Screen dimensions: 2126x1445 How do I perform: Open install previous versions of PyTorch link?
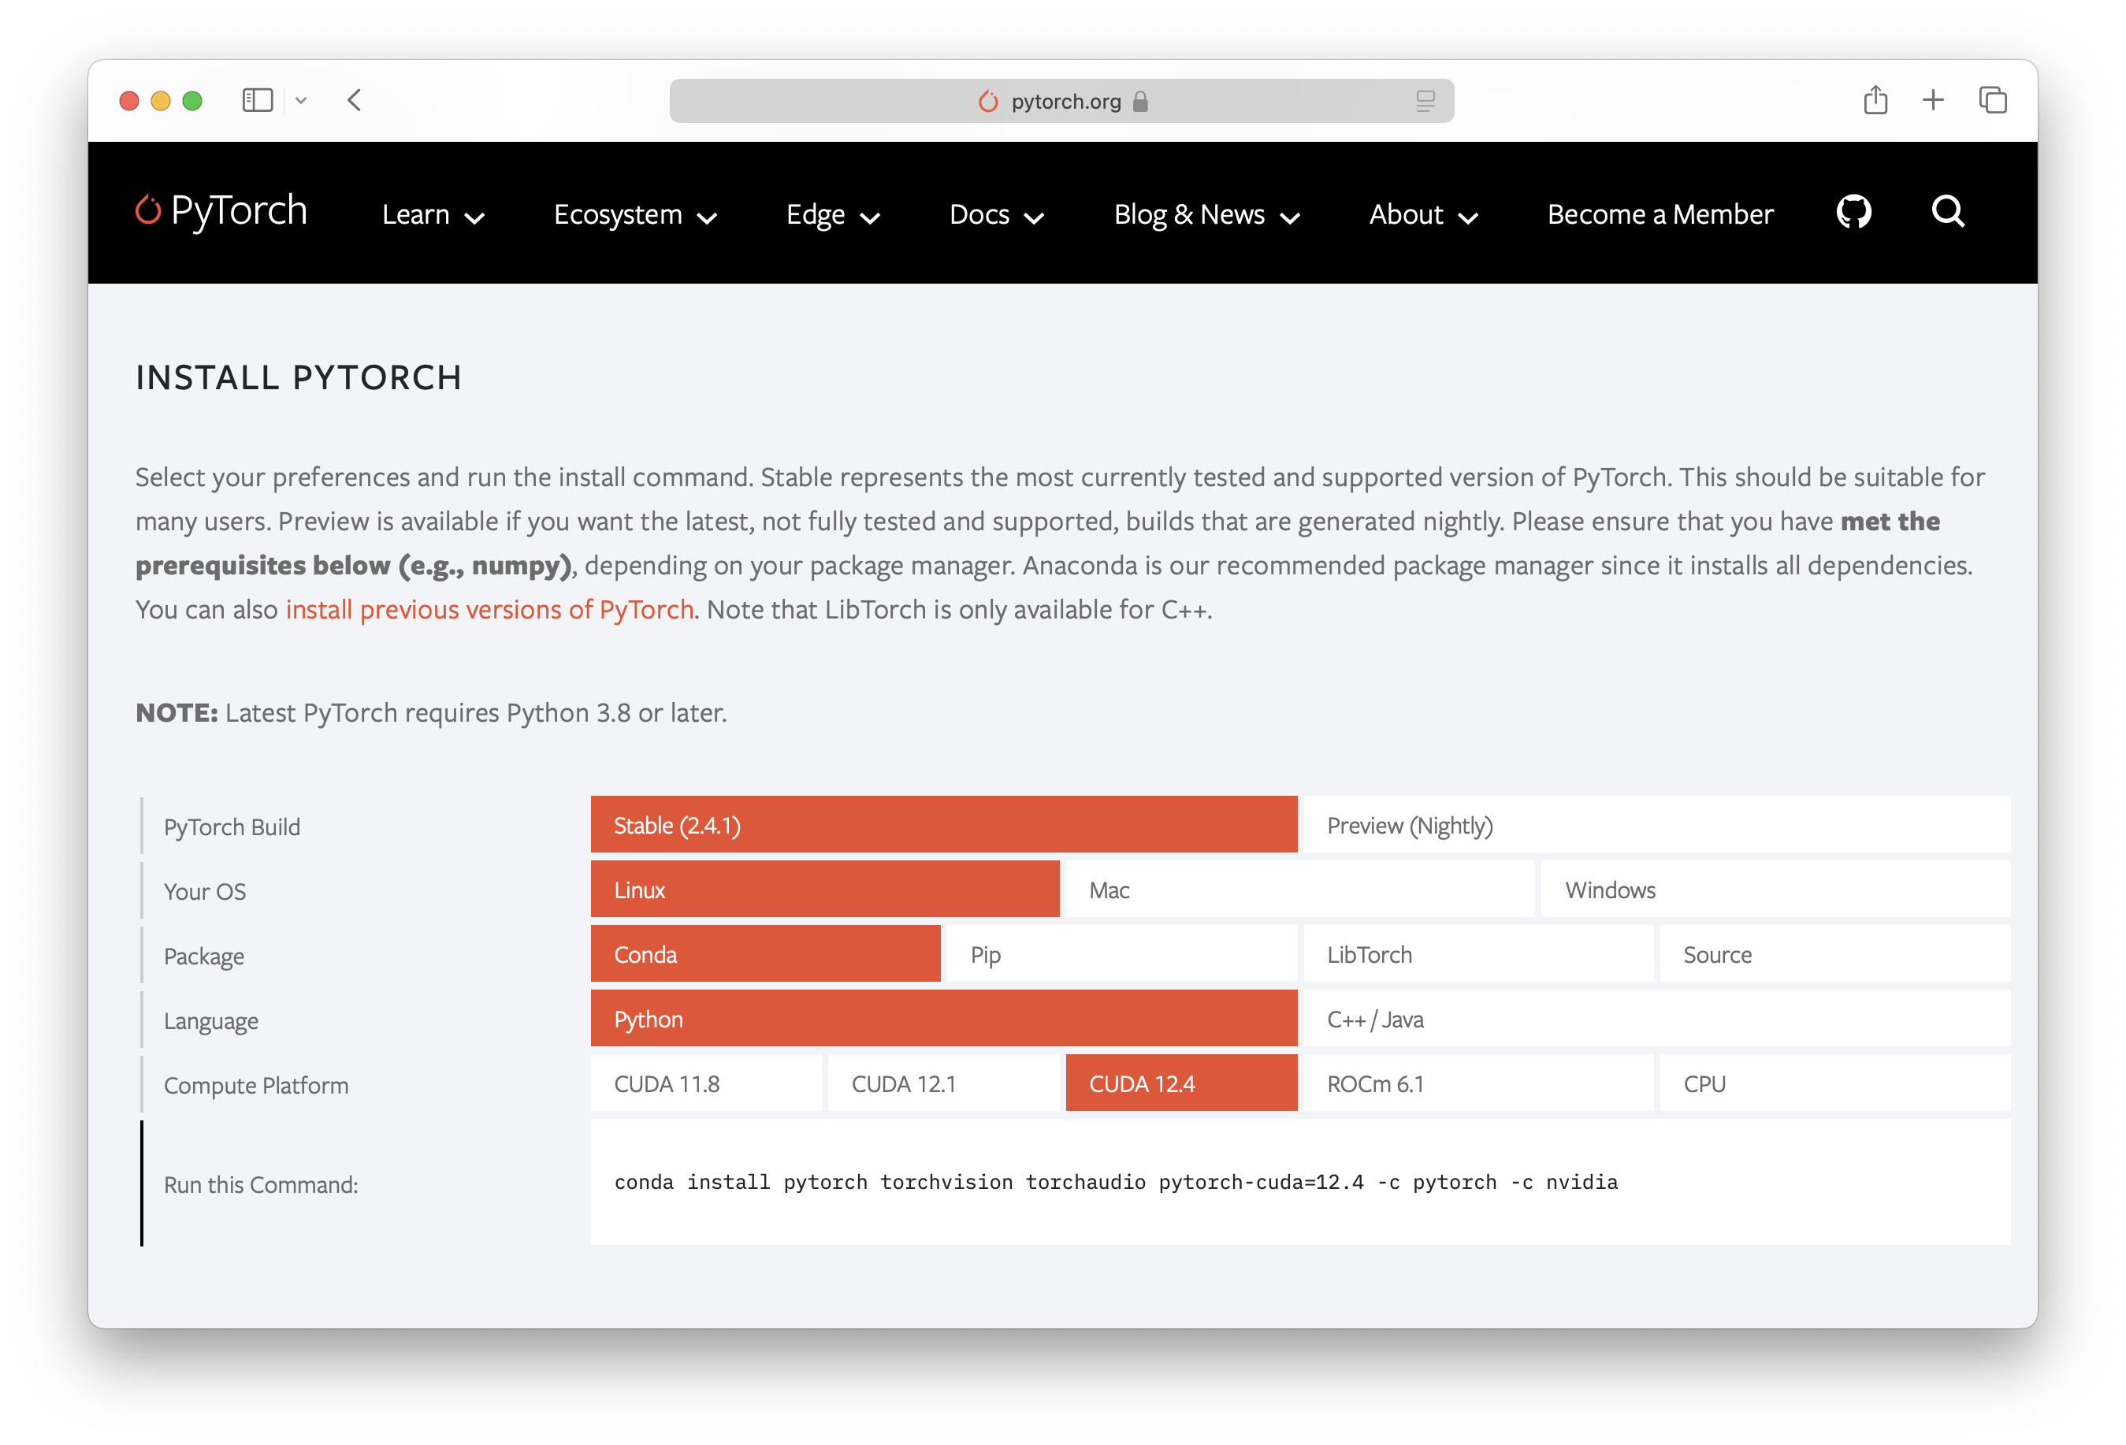tap(489, 609)
